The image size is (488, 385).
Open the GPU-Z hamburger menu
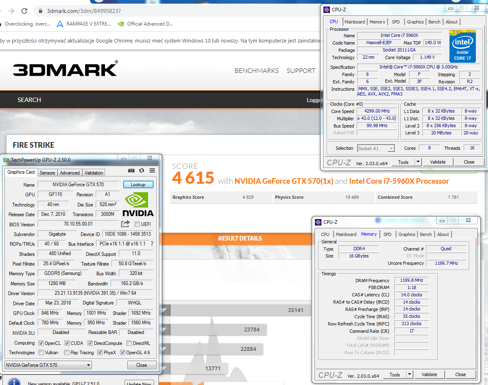pyautogui.click(x=152, y=171)
